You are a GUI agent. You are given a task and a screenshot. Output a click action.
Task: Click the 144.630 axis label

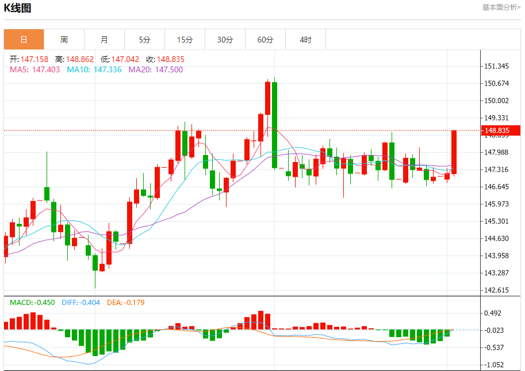(497, 238)
